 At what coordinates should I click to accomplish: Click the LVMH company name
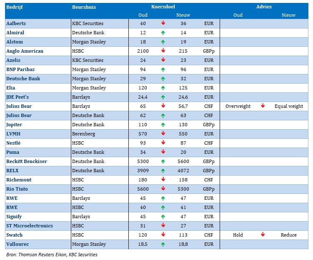pos(13,134)
